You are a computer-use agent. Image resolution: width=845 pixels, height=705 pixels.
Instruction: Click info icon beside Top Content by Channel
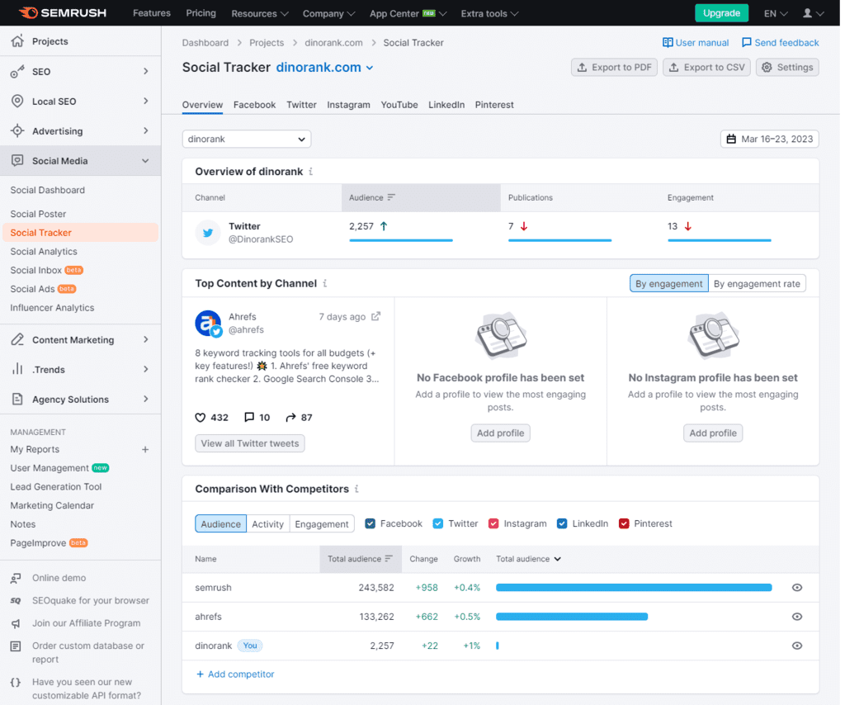[324, 283]
